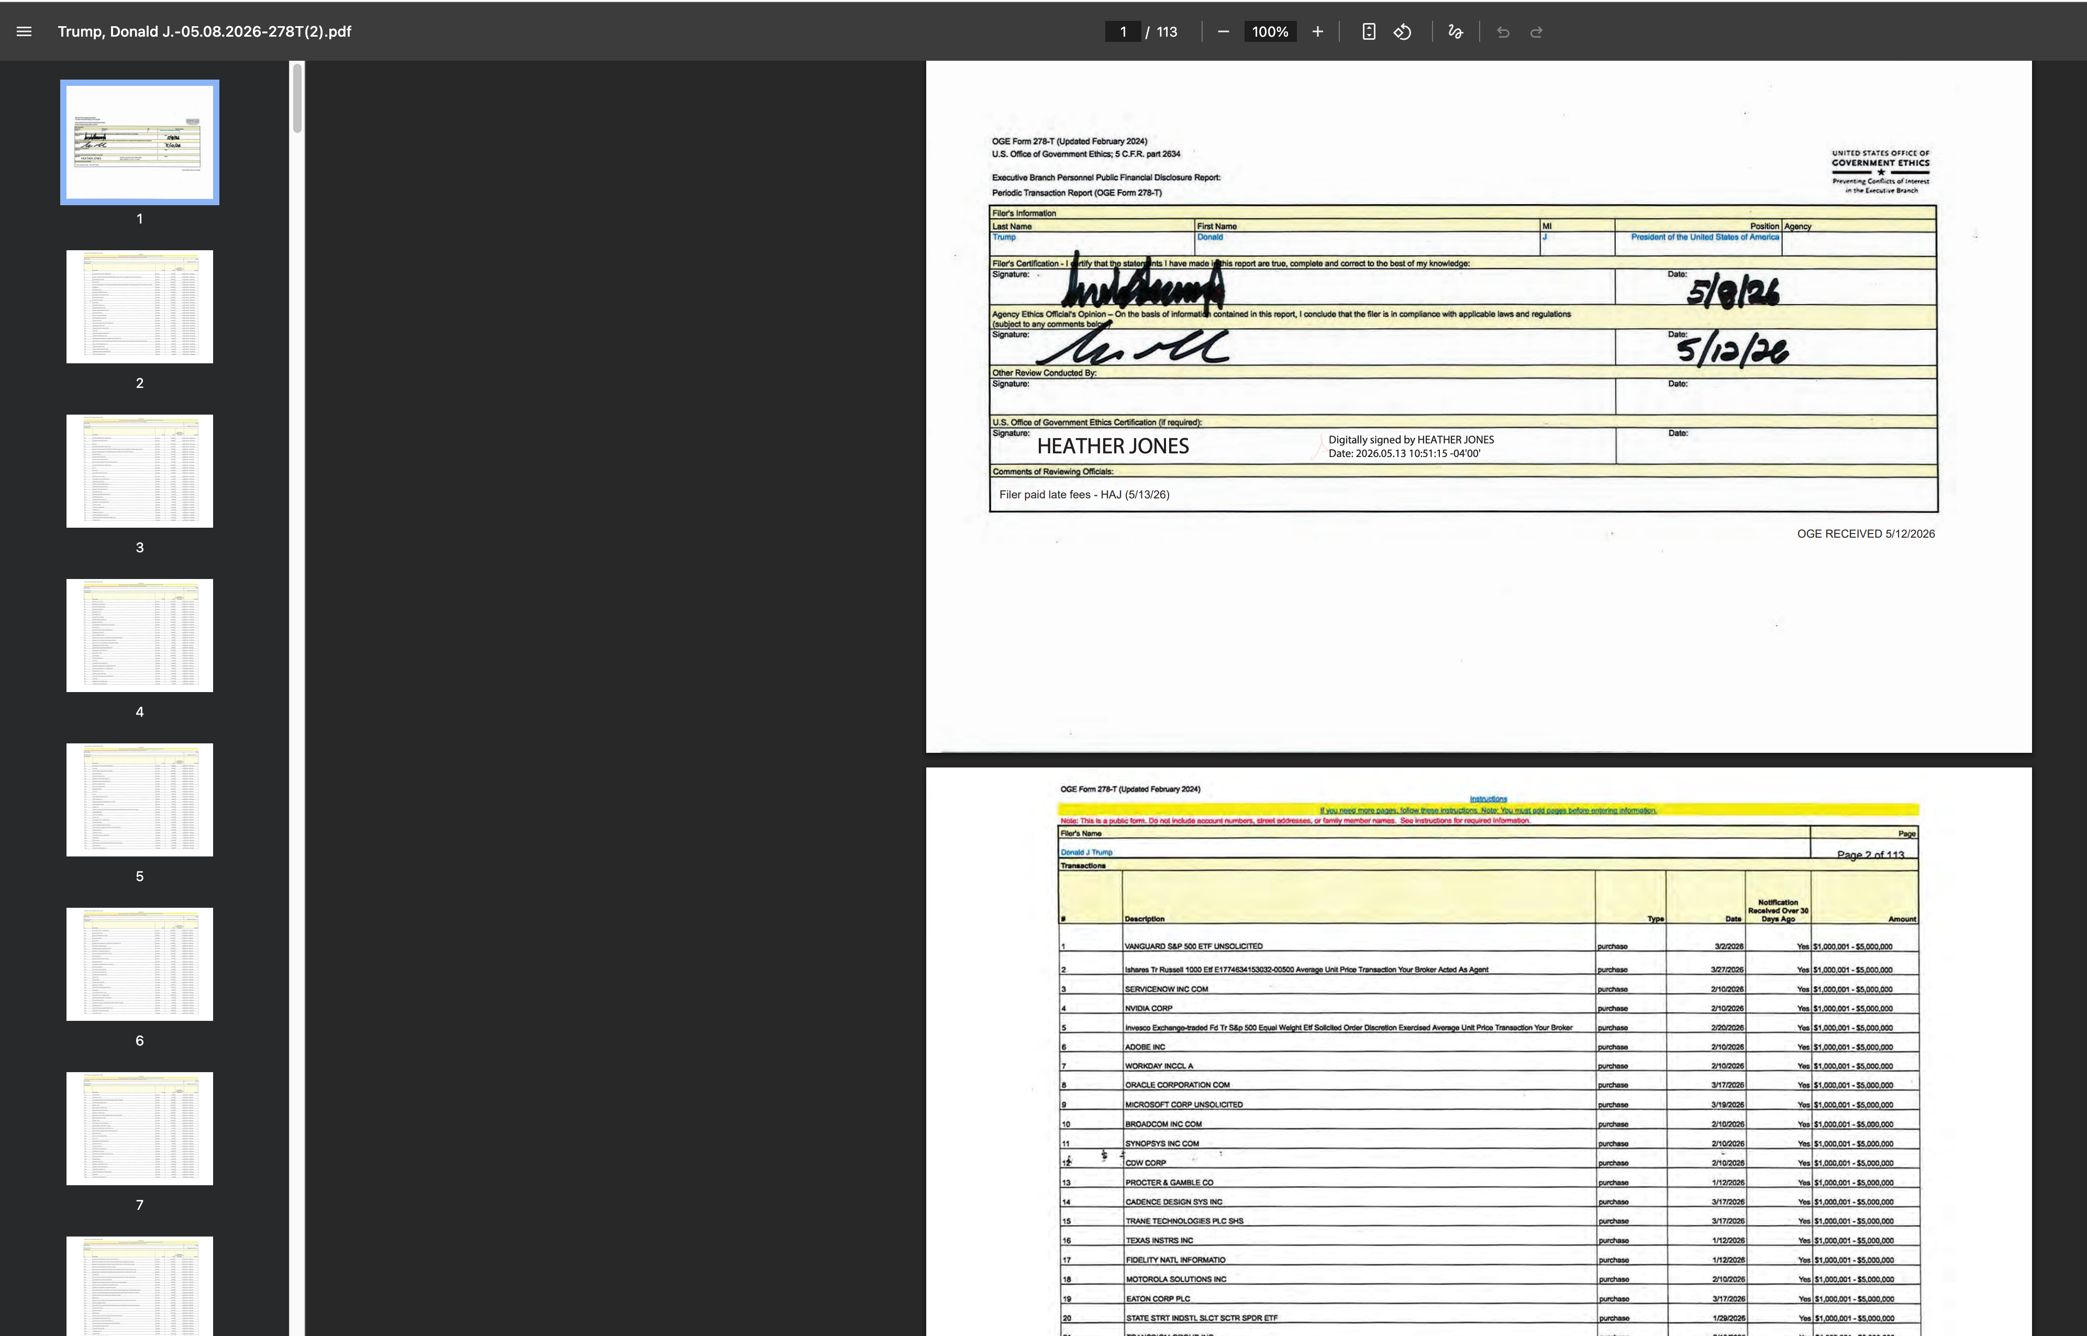Jump to page 5 thumbnail
2087x1336 pixels.
pyautogui.click(x=140, y=800)
